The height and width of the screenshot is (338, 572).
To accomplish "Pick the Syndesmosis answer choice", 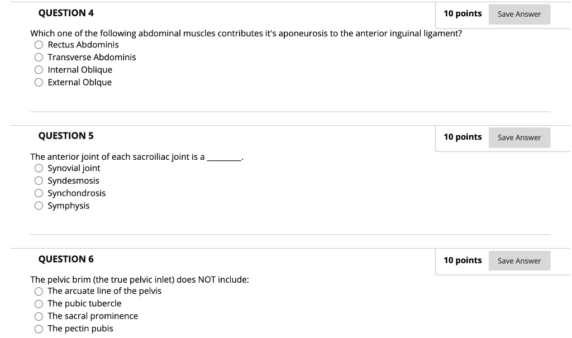I will [x=39, y=180].
